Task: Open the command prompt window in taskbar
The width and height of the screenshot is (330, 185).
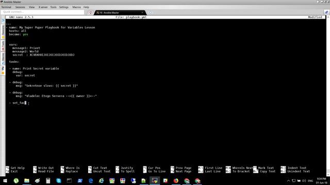Action: coord(69,181)
